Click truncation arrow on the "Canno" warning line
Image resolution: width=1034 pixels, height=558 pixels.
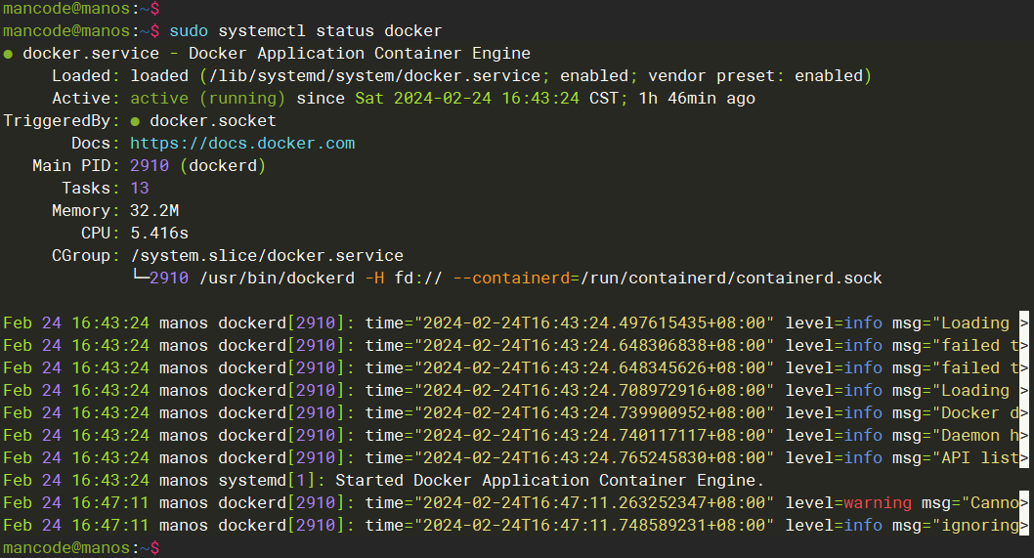coord(1024,503)
